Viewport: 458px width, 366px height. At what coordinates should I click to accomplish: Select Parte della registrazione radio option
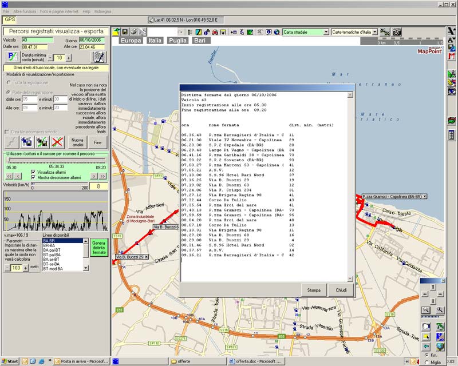(x=9, y=92)
